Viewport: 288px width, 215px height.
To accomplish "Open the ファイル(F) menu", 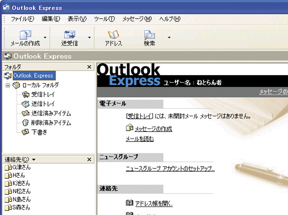I will 22,19.
